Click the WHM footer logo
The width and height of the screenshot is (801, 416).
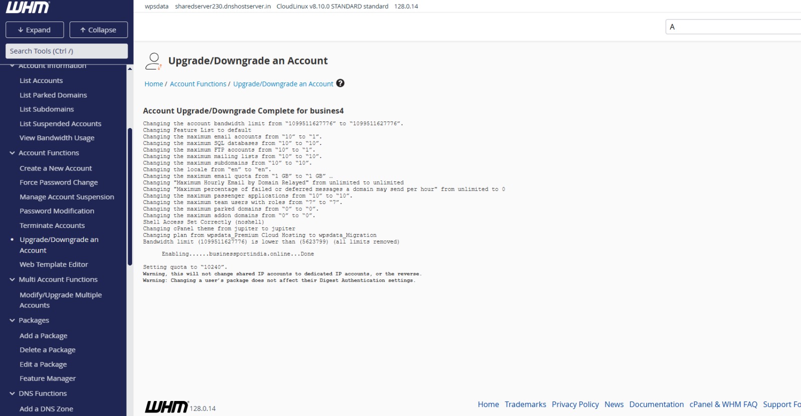coord(167,406)
